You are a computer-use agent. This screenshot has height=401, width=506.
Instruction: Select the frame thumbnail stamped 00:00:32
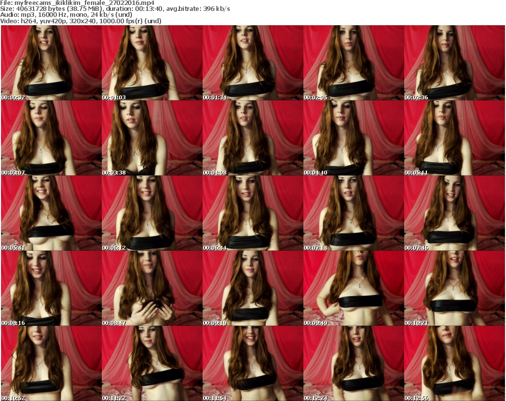pos(51,63)
